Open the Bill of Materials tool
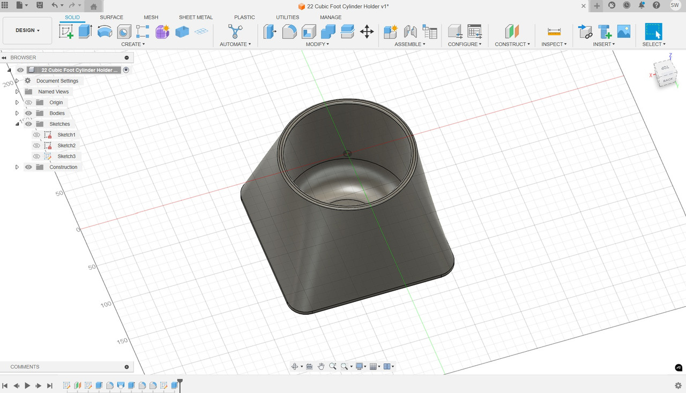Image resolution: width=686 pixels, height=393 pixels. [x=430, y=32]
